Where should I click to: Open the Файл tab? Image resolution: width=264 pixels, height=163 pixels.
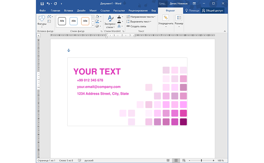(x=43, y=11)
